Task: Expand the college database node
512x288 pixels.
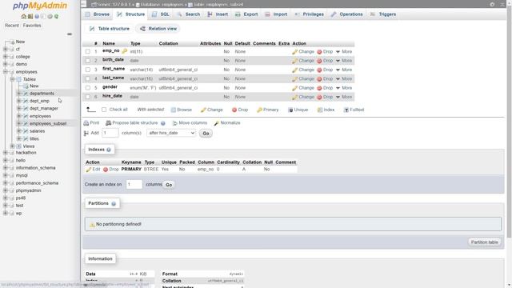Action: (x=6, y=57)
